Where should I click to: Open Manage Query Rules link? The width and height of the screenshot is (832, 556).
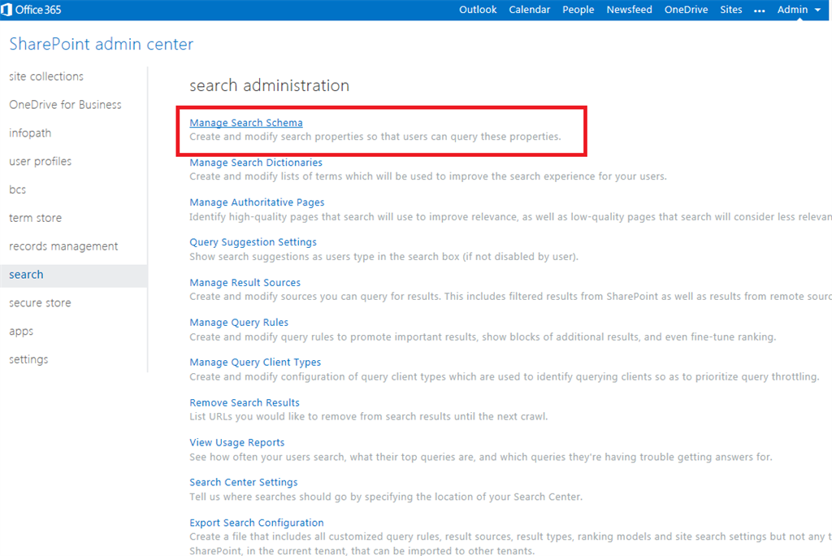pyautogui.click(x=239, y=323)
